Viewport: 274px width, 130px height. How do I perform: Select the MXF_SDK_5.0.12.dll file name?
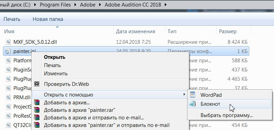[35, 42]
